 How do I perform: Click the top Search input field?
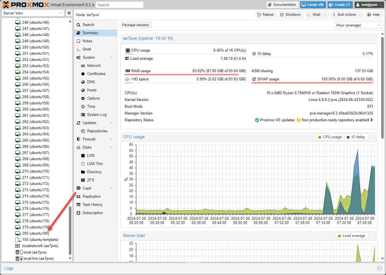pyautogui.click(x=119, y=5)
